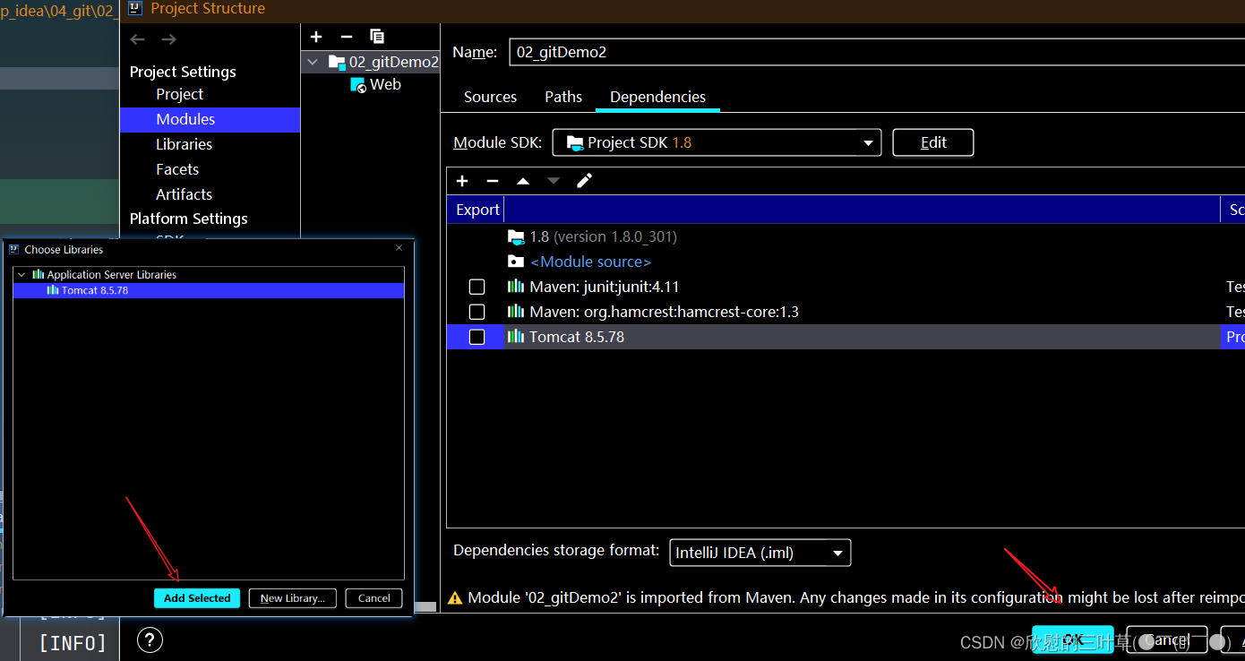
Task: Confirm Project Structure with OK button
Action: point(1073,640)
